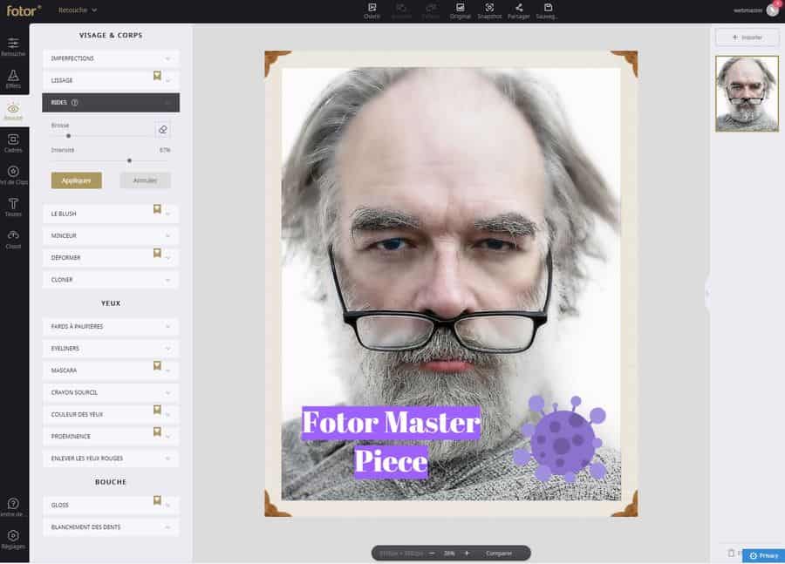
Task: Switch to the Retouche sidebar tab
Action: coord(13,46)
